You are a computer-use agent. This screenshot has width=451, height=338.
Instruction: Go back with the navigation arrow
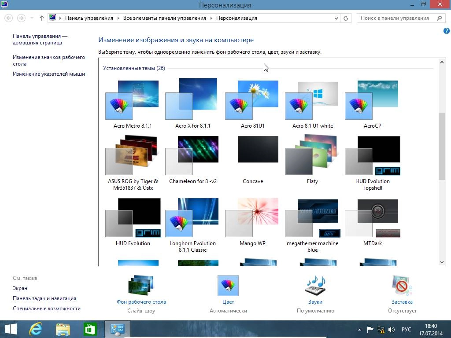pyautogui.click(x=9, y=18)
